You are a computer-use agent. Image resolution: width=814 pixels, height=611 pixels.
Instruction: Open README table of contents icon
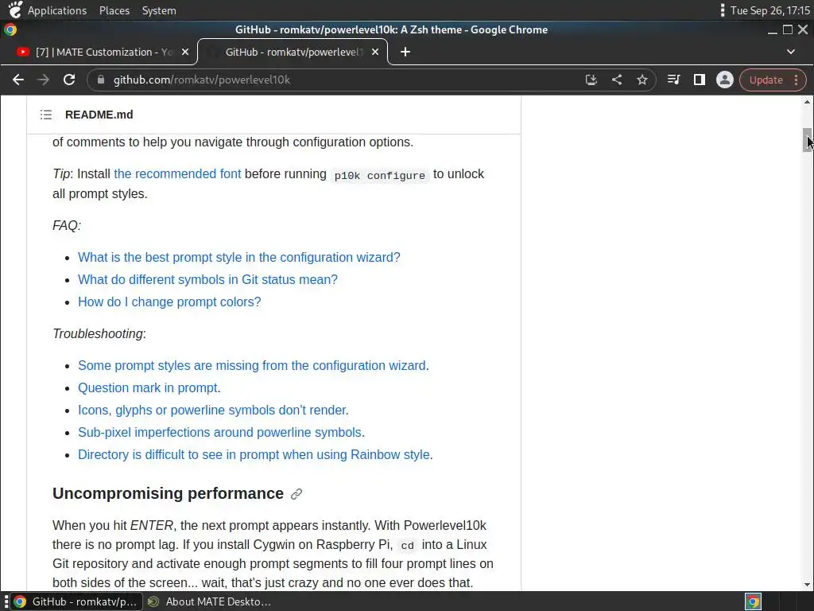46,115
